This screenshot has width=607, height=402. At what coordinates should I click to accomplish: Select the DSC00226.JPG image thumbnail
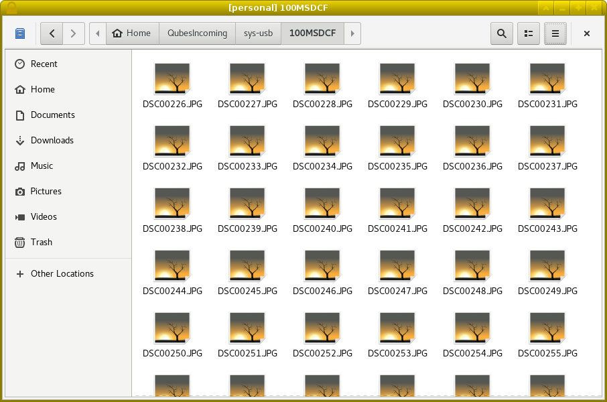[x=172, y=78]
